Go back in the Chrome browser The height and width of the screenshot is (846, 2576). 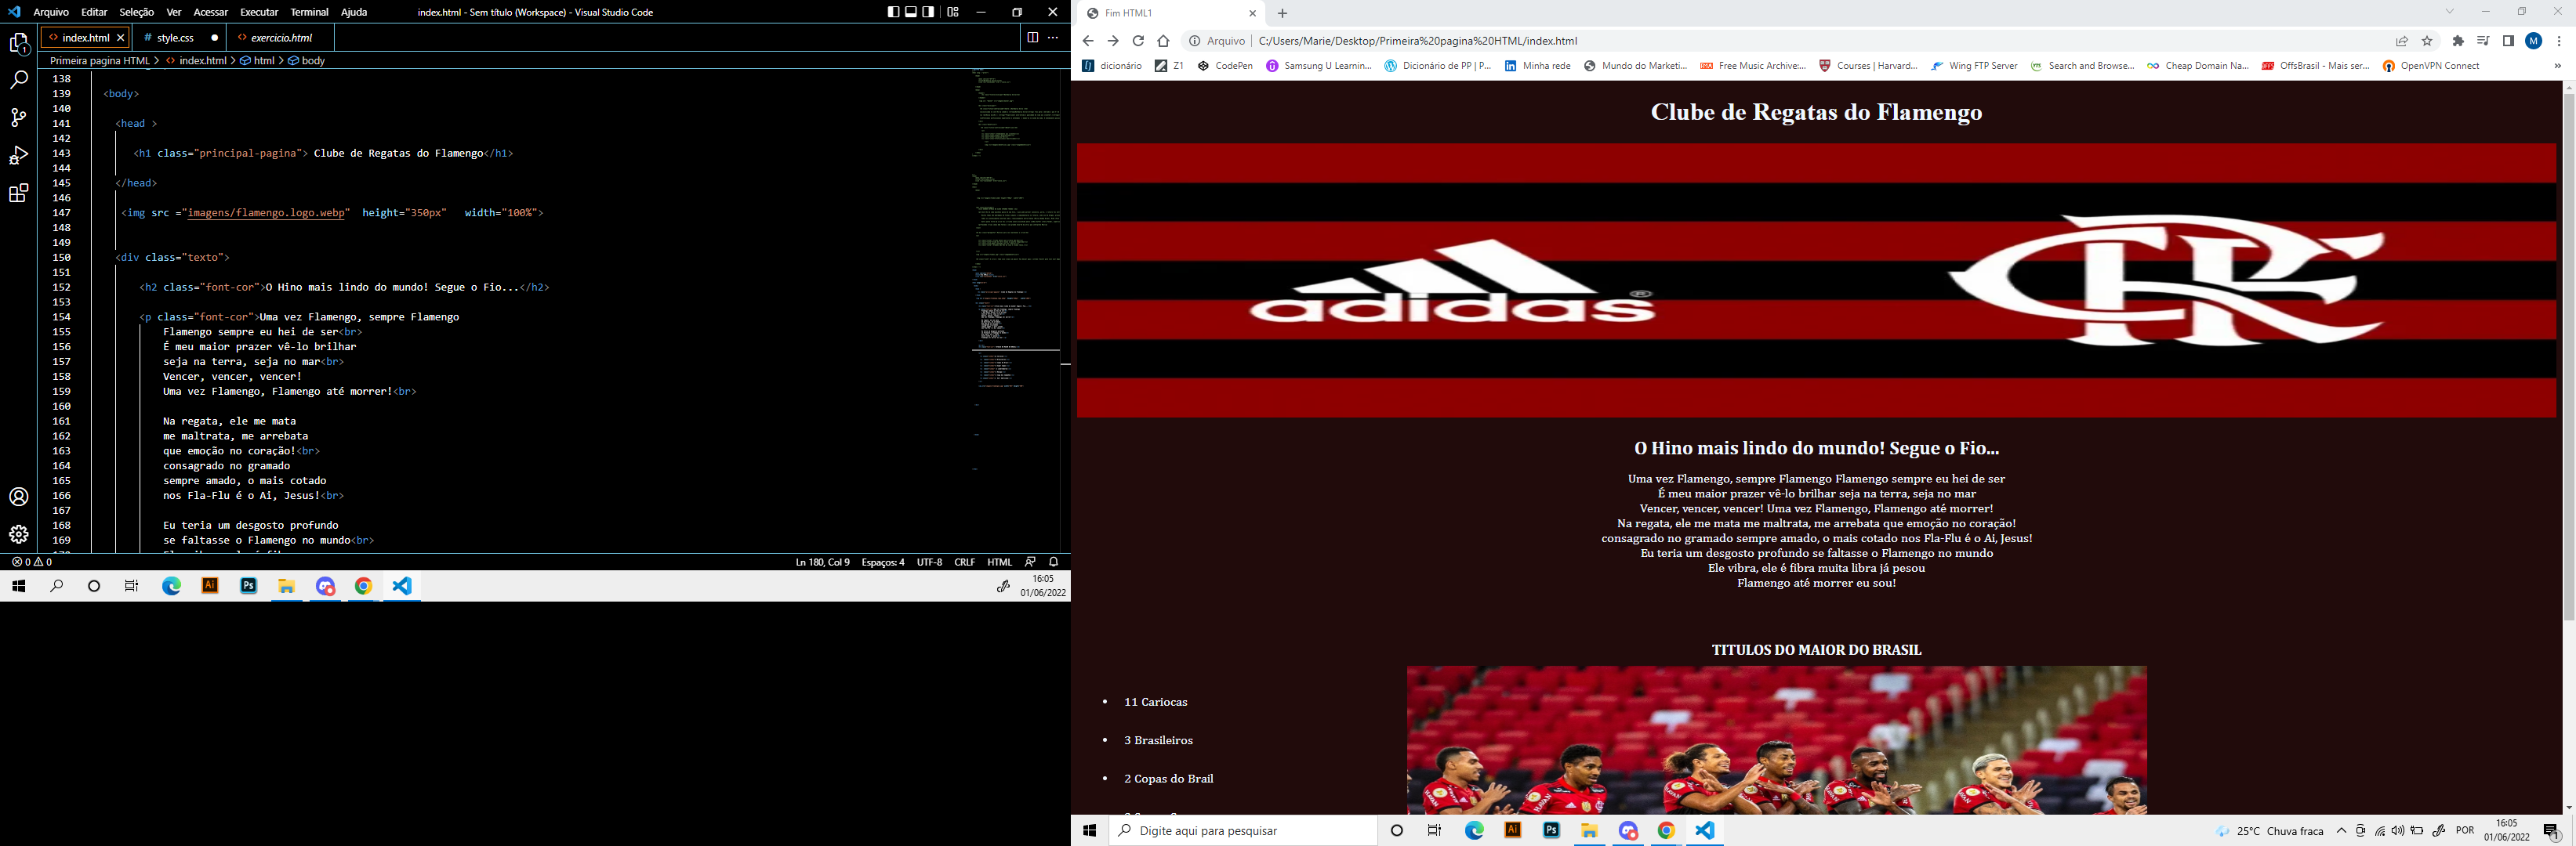(x=1088, y=41)
